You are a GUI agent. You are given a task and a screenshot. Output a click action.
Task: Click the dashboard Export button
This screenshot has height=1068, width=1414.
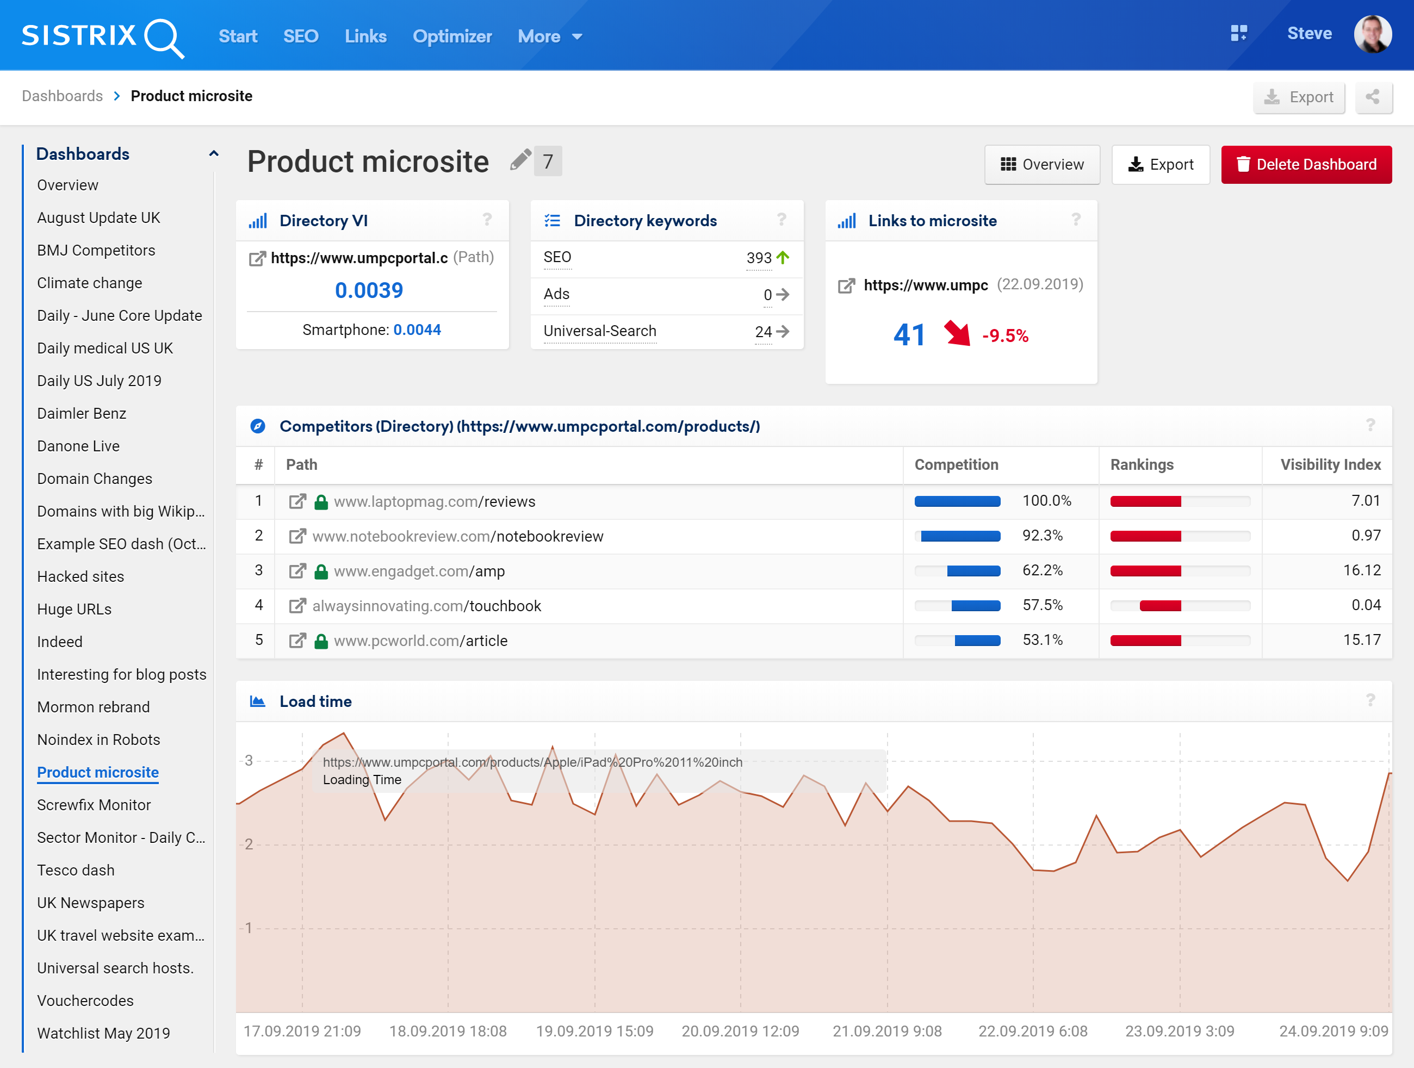[1160, 164]
